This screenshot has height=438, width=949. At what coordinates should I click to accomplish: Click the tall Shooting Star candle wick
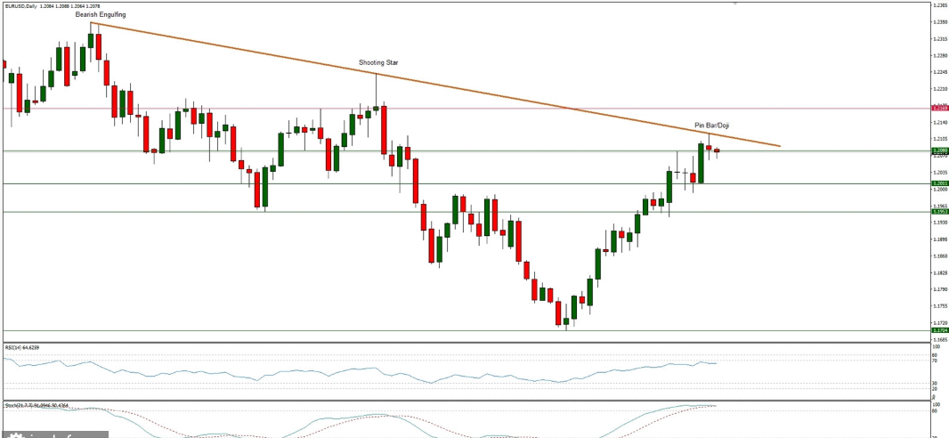[376, 87]
